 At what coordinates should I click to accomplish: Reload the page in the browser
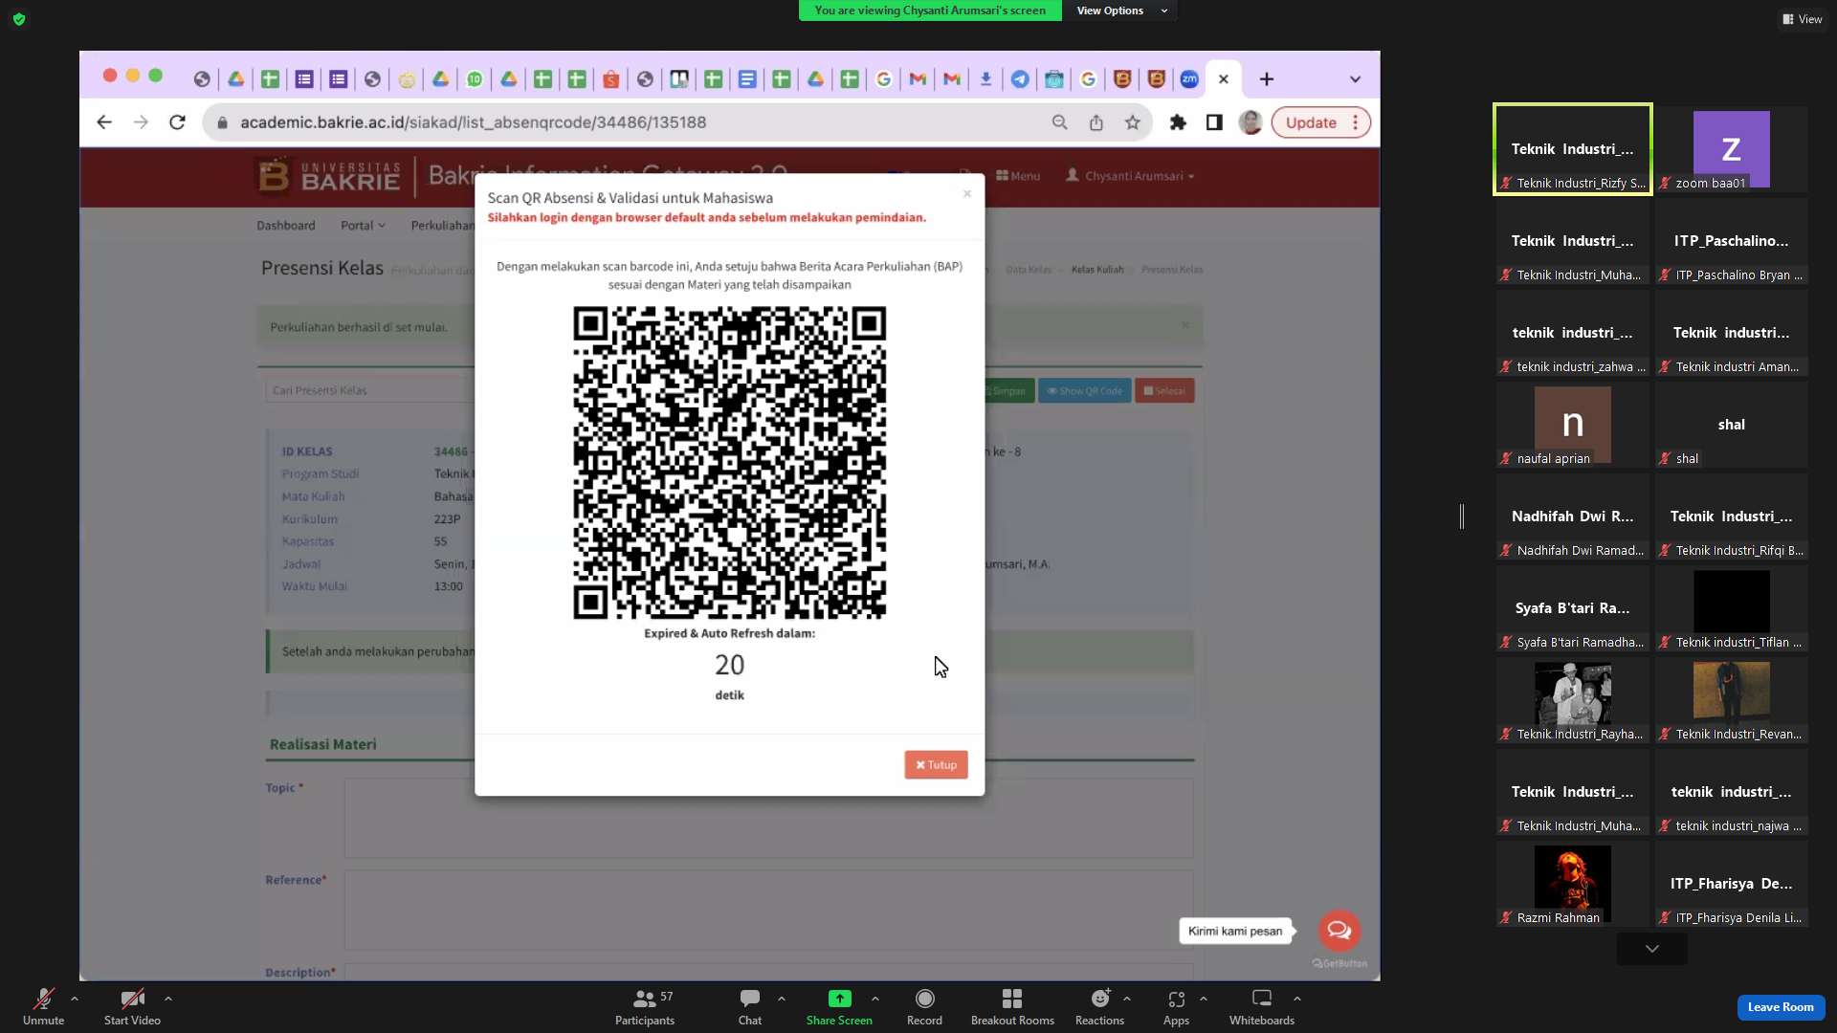pos(177,122)
